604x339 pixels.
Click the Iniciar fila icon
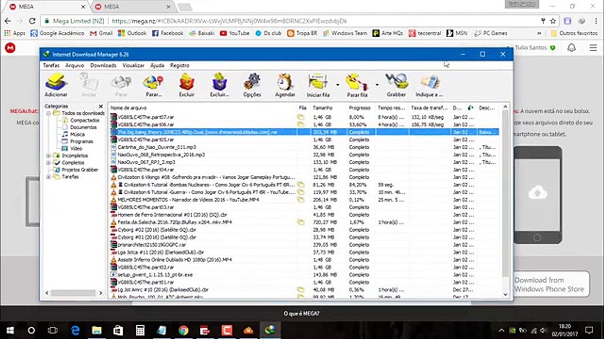pos(318,85)
